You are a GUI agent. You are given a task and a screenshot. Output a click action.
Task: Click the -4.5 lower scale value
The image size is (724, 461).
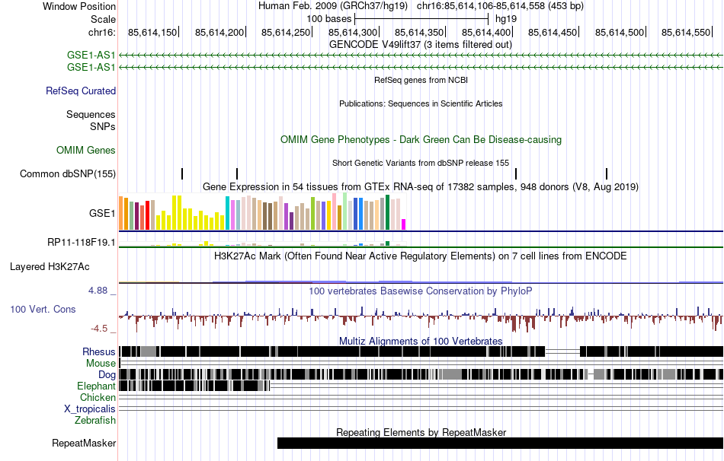99,328
